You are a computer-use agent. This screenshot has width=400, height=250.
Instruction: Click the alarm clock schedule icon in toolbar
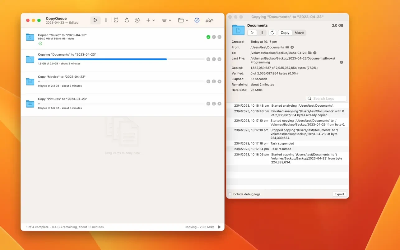coord(116,20)
